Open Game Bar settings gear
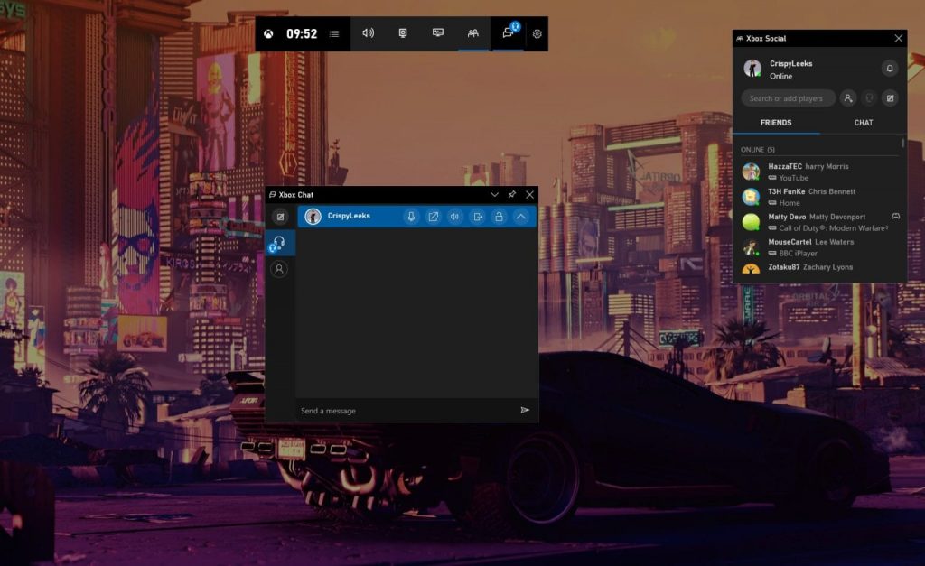The image size is (925, 566). pyautogui.click(x=537, y=34)
